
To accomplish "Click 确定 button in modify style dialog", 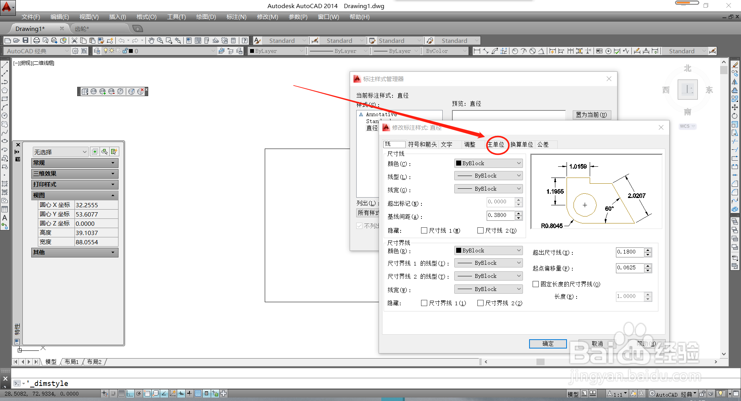I will (x=548, y=344).
